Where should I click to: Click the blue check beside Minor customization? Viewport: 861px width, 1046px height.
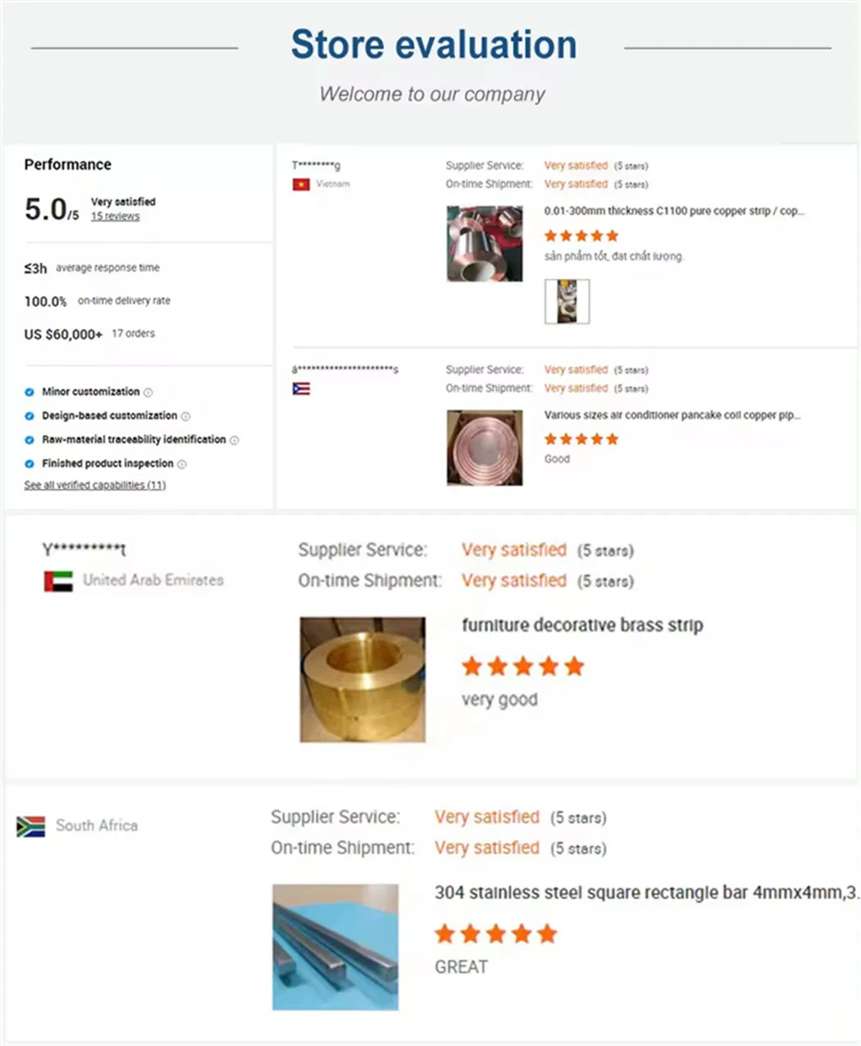click(x=30, y=392)
